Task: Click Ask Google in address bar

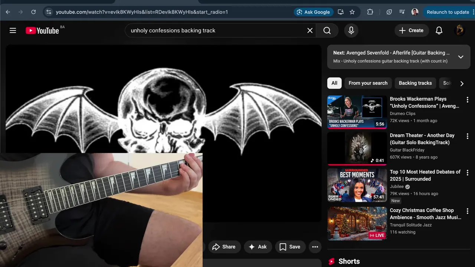Action: click(313, 12)
